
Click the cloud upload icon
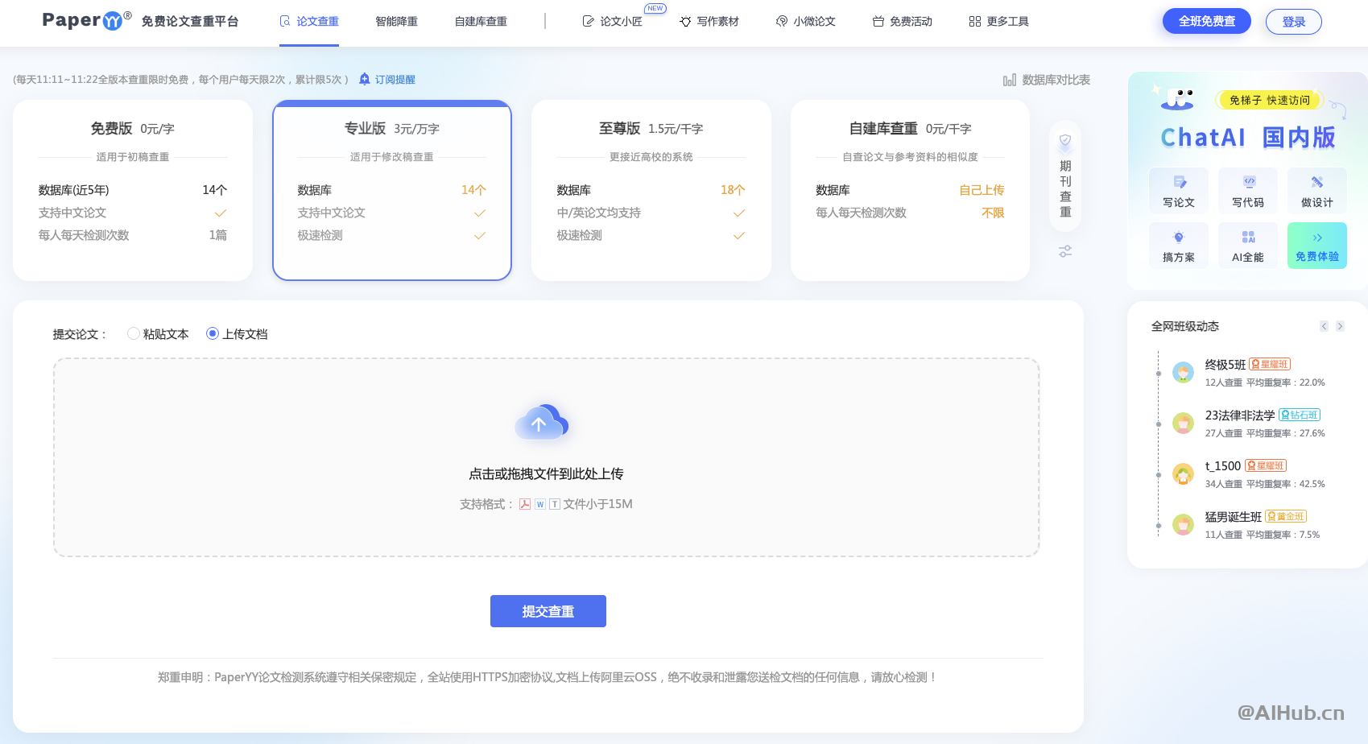point(542,422)
